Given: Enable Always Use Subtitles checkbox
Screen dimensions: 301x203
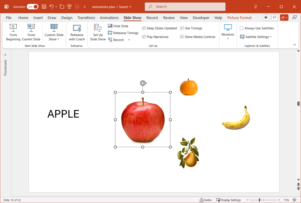Looking at the screenshot, I should point(242,28).
